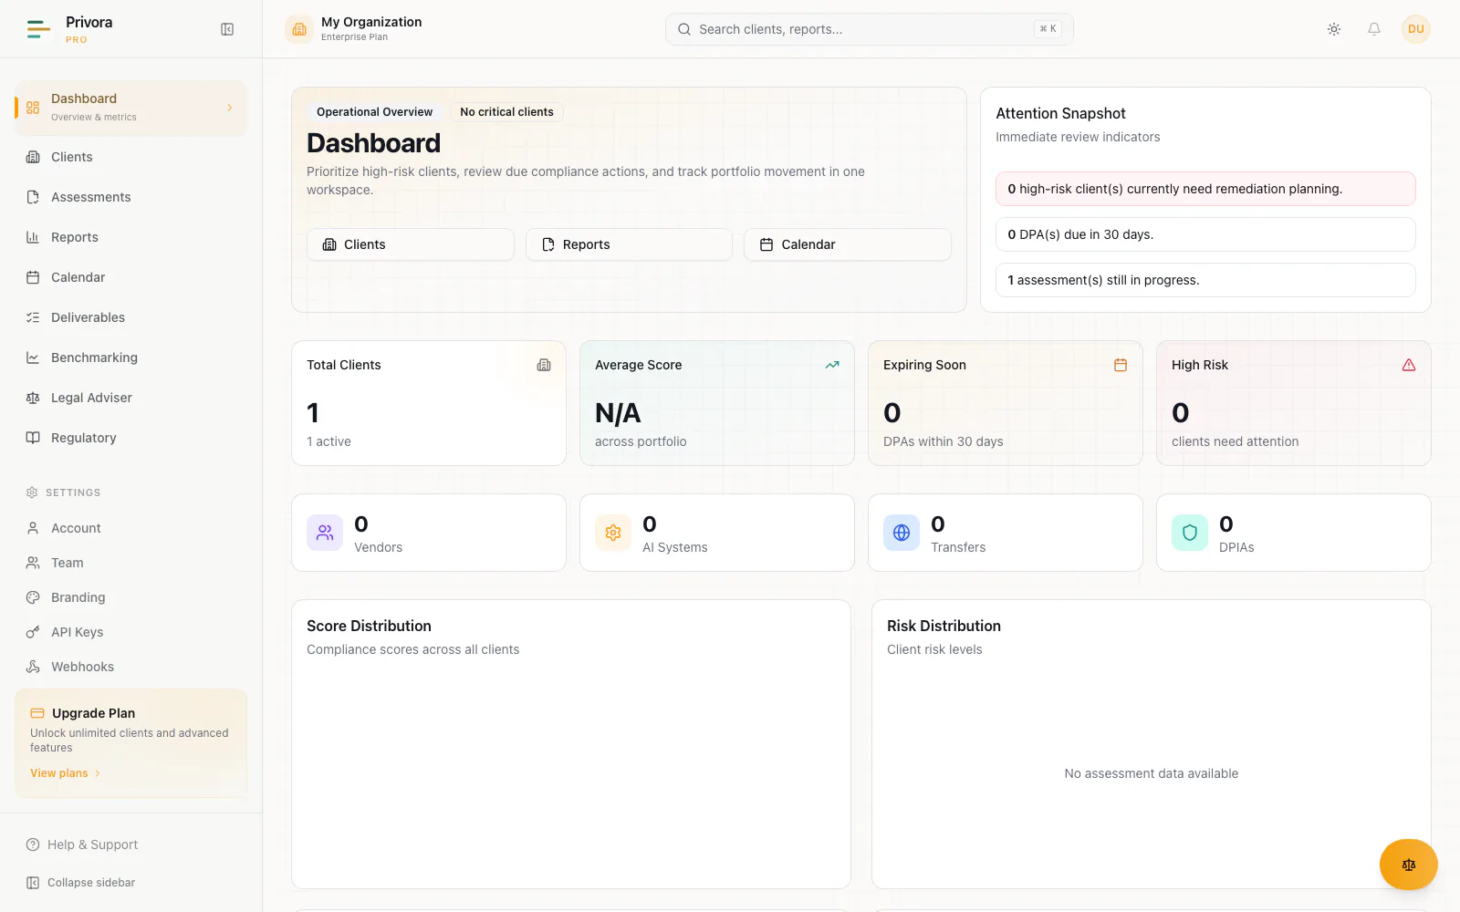Click the Operational Overview badge
Viewport: 1460px width, 912px height.
(374, 112)
